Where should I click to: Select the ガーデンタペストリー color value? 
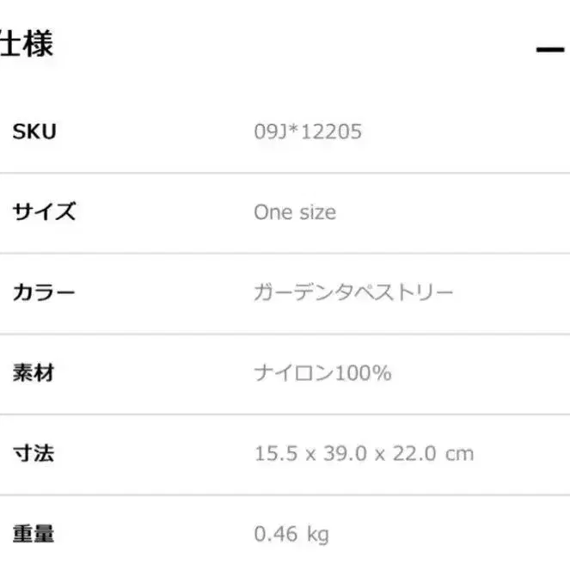coord(353,292)
